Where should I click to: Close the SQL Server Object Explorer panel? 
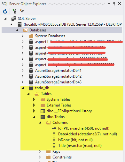pyautogui.click(x=120, y=4)
